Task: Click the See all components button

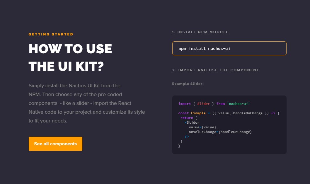Action: [55, 144]
